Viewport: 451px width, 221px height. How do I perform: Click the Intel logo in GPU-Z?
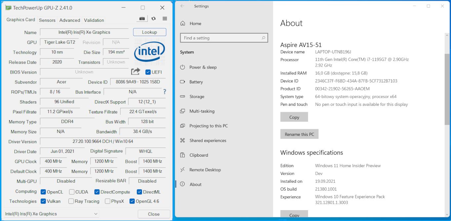point(149,52)
